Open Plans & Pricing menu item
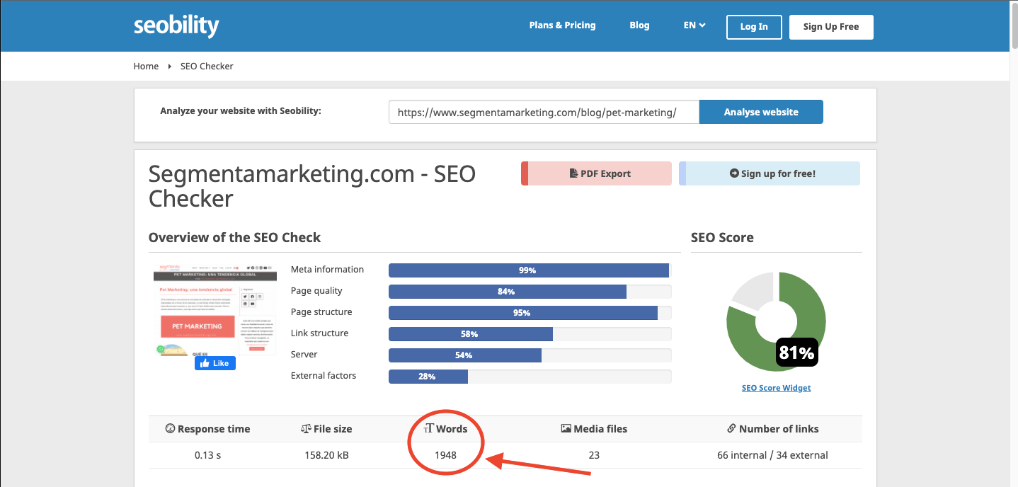This screenshot has height=487, width=1018. tap(562, 25)
